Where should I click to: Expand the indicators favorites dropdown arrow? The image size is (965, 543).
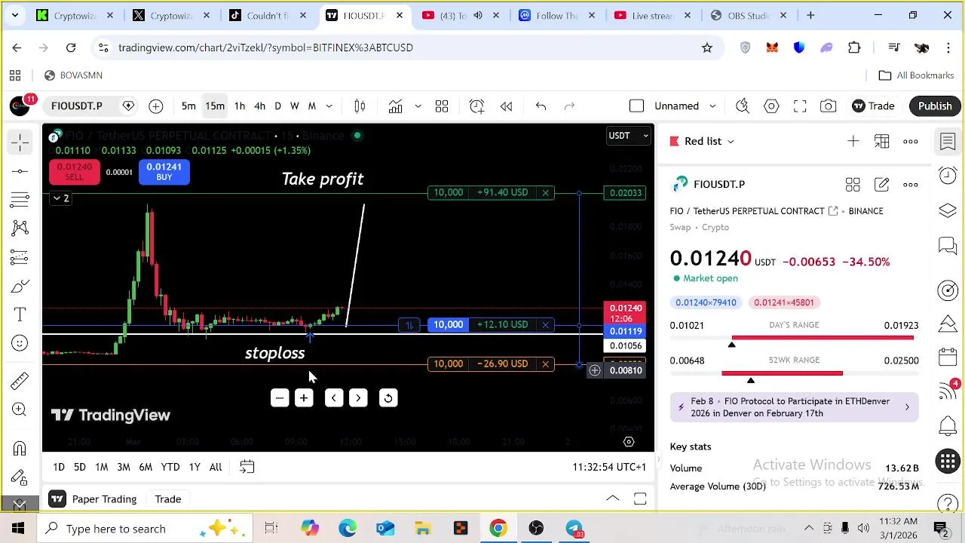click(418, 106)
